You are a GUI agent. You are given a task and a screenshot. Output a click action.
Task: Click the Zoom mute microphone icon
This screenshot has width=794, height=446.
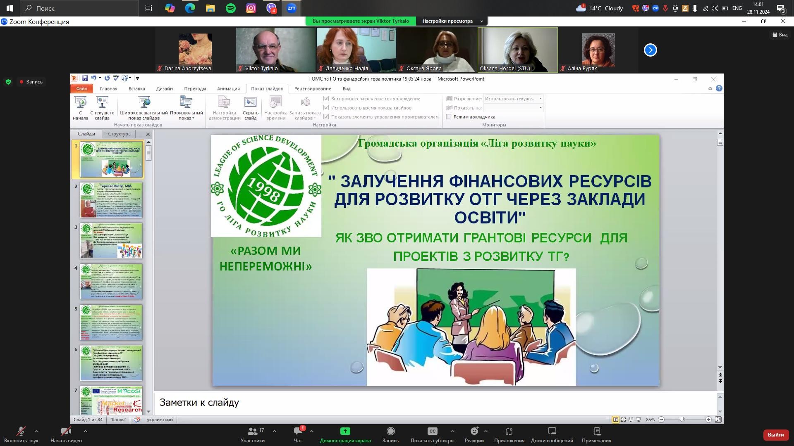point(21,432)
